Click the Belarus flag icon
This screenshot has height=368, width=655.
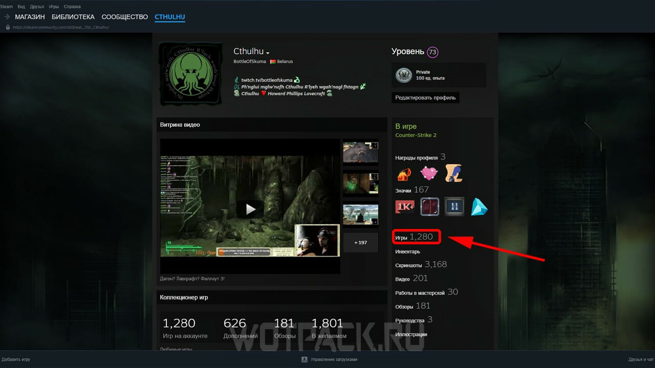tap(273, 61)
